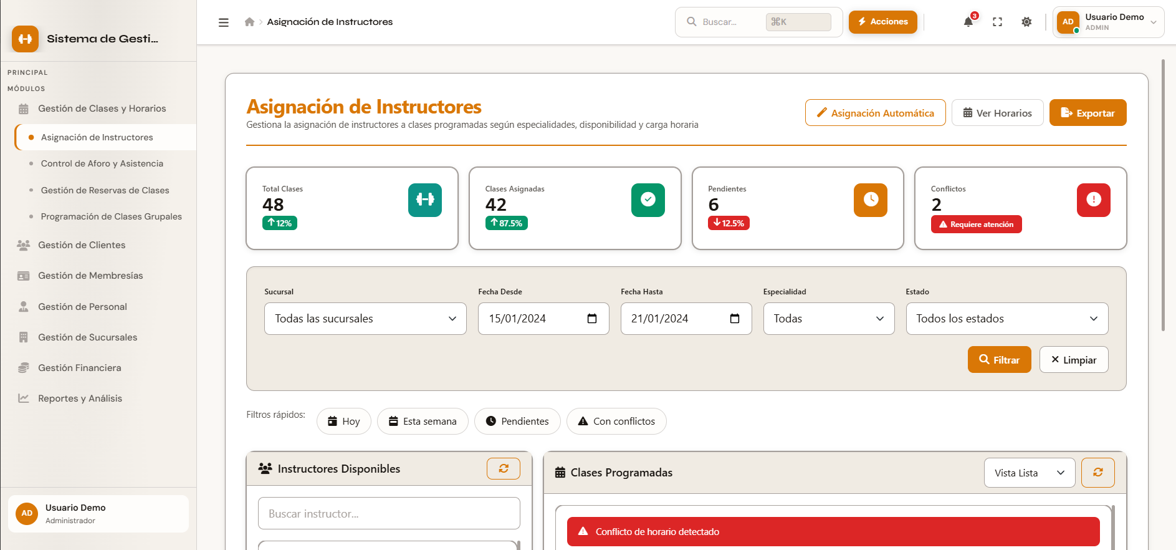Open the Sucursal dropdown

pos(365,319)
